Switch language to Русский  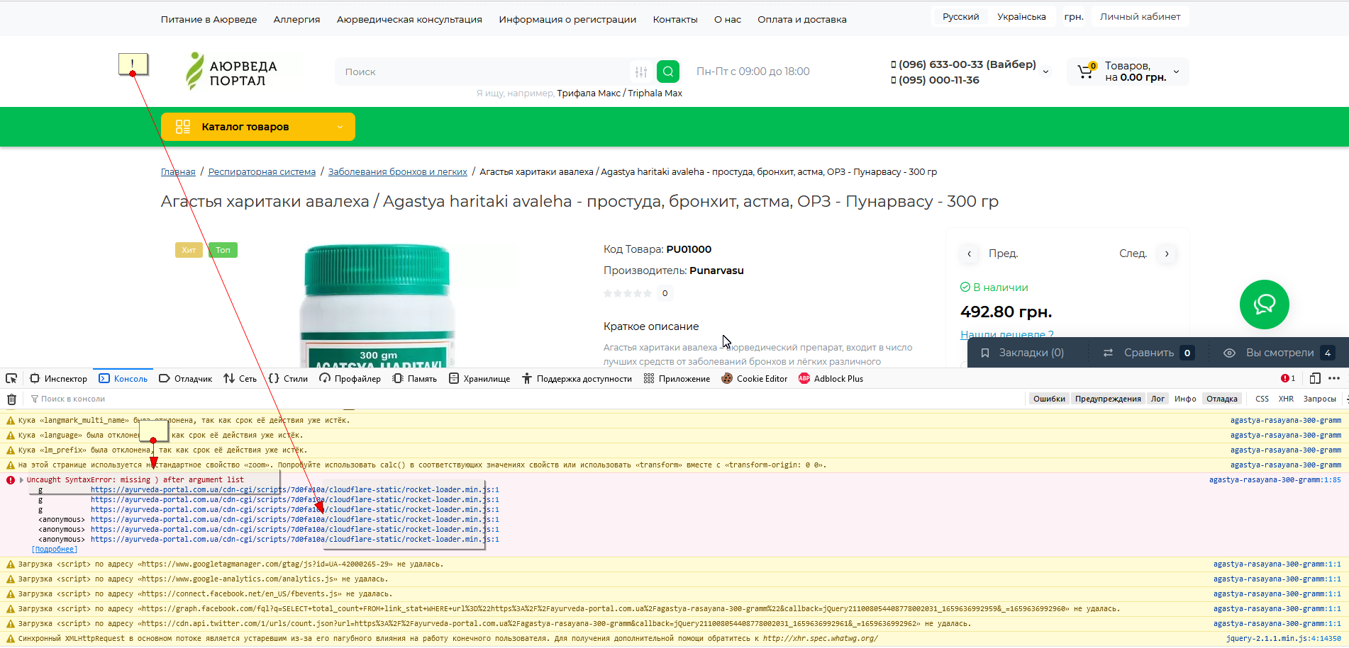(x=960, y=16)
